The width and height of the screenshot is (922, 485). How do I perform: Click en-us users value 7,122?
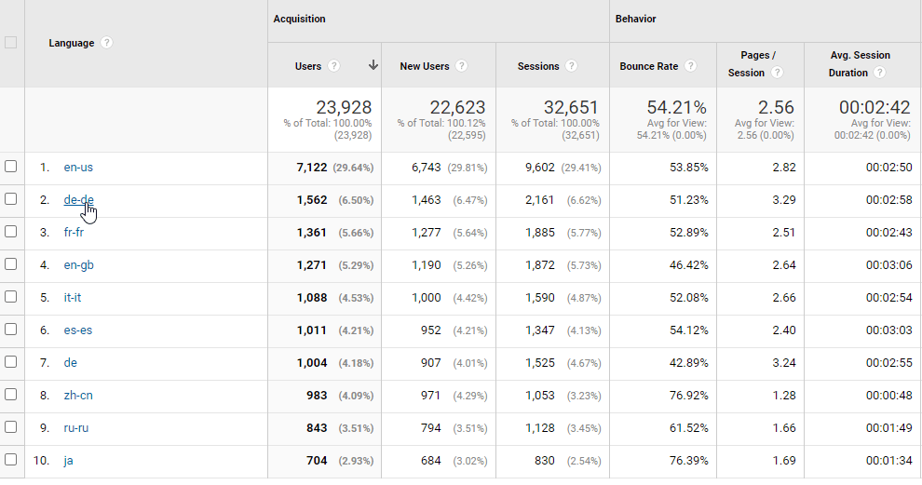click(312, 168)
